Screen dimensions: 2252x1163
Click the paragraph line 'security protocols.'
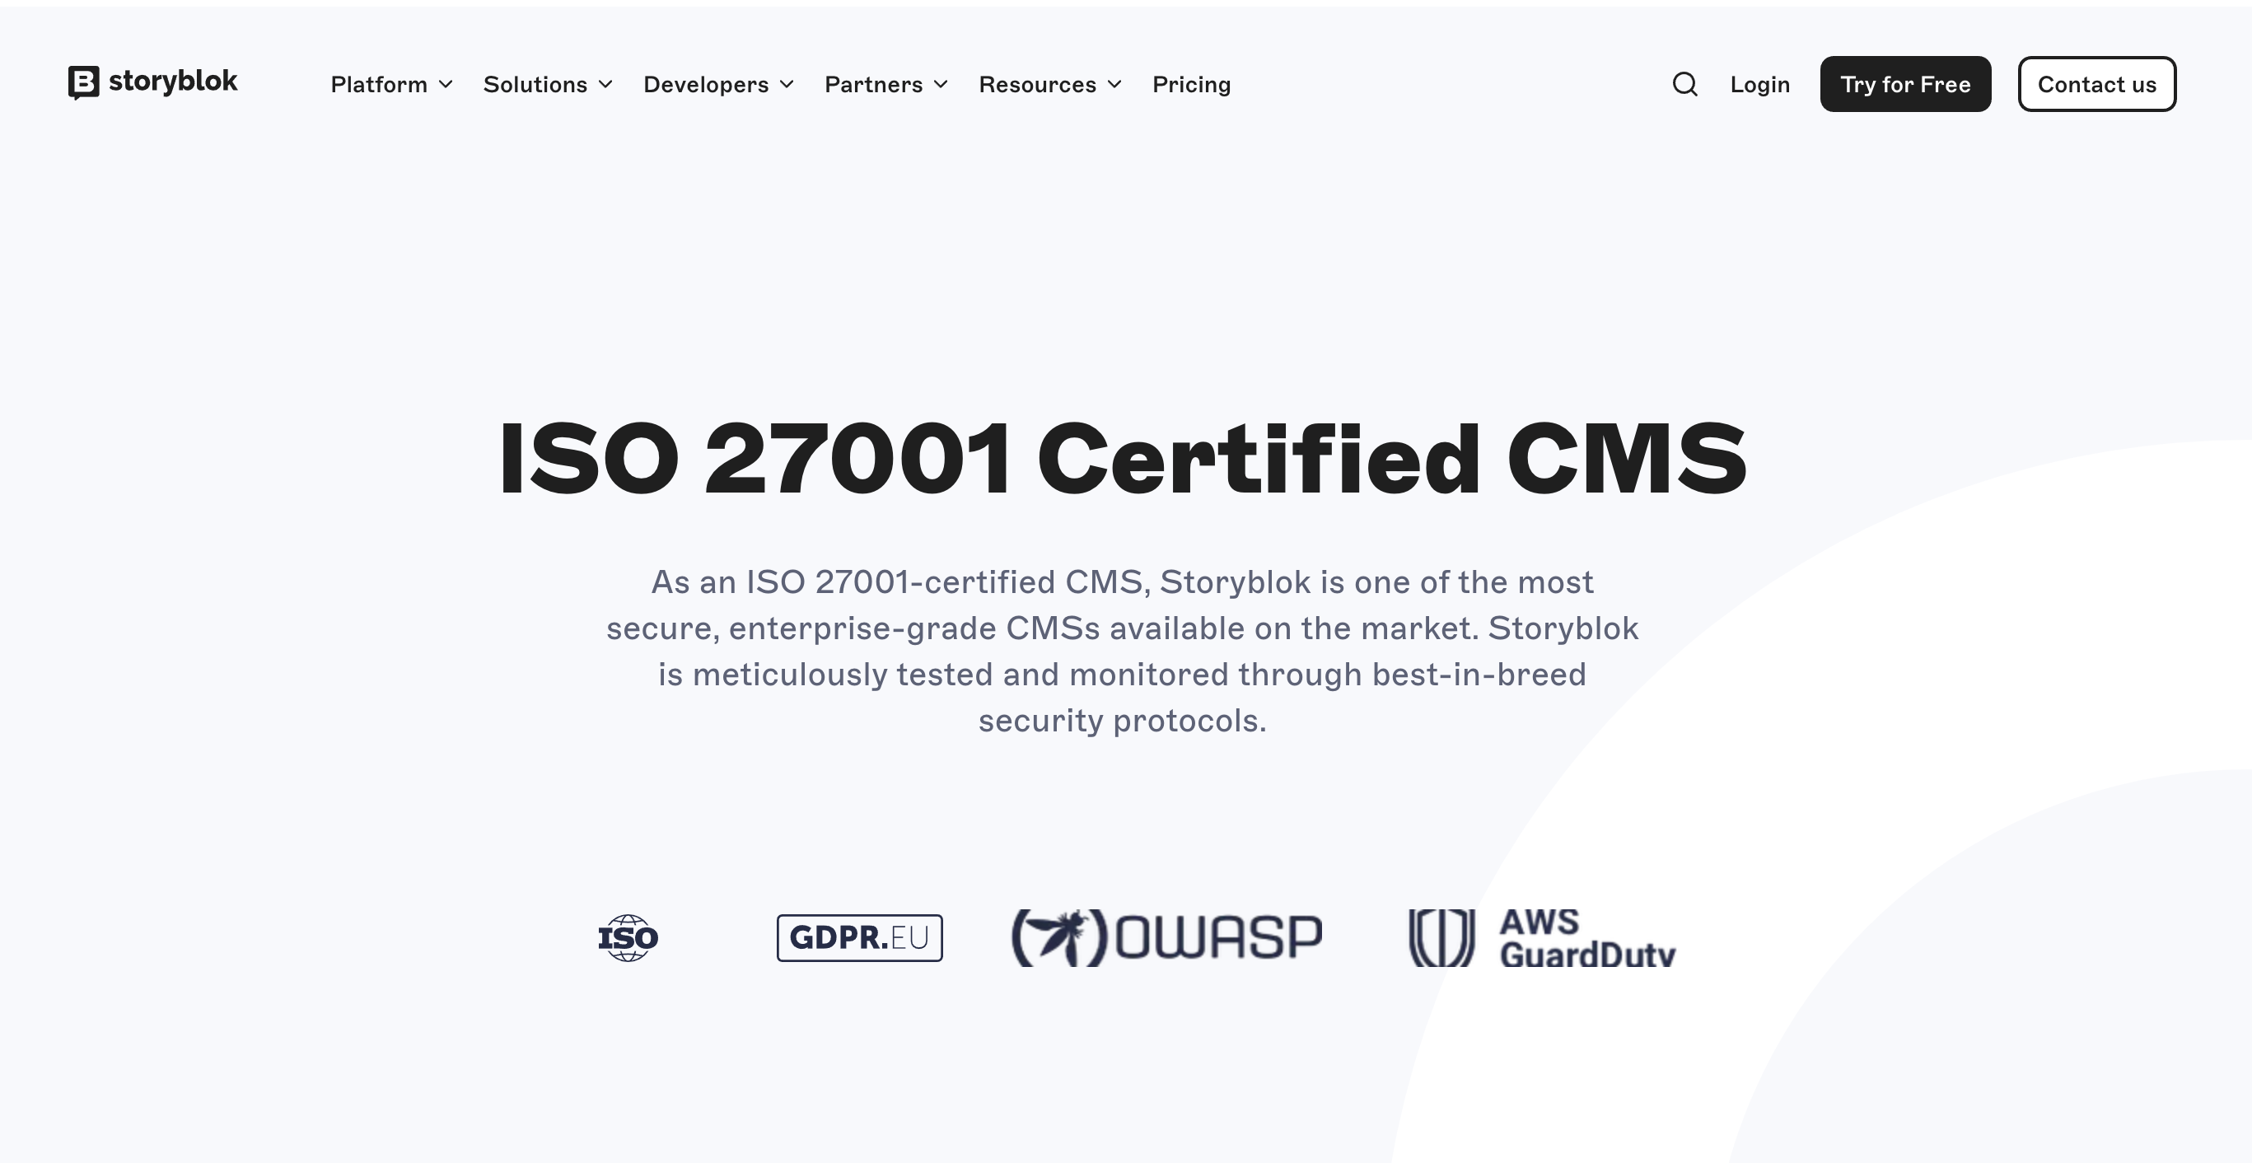(x=1123, y=721)
